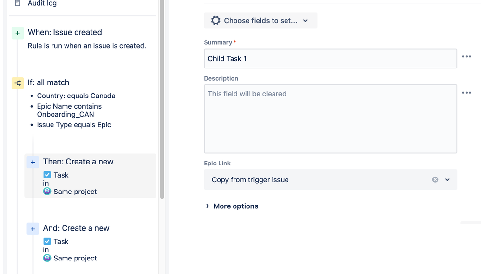The width and height of the screenshot is (481, 274).
Task: Open the Audit log item
Action: point(42,3)
